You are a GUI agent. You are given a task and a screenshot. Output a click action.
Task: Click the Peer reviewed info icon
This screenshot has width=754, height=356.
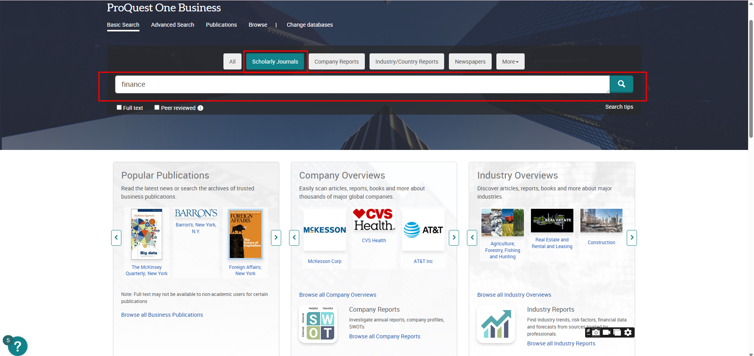(x=200, y=108)
